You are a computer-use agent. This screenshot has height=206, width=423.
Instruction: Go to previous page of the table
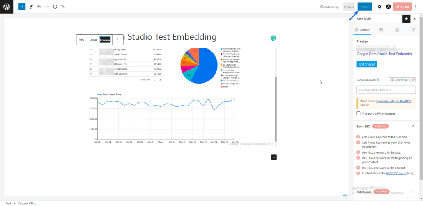coord(154,80)
